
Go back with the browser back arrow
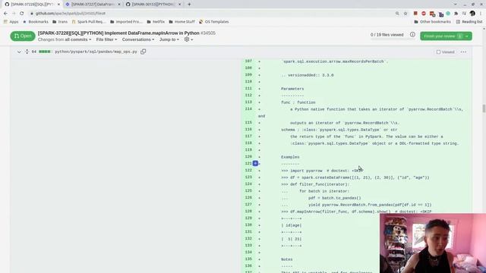(x=5, y=14)
